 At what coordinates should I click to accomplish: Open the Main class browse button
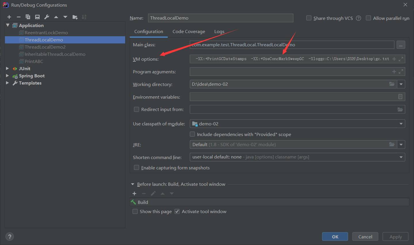[401, 45]
